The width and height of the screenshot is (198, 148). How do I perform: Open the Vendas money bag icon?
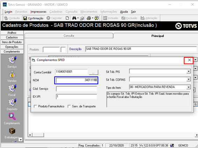pos(12,75)
